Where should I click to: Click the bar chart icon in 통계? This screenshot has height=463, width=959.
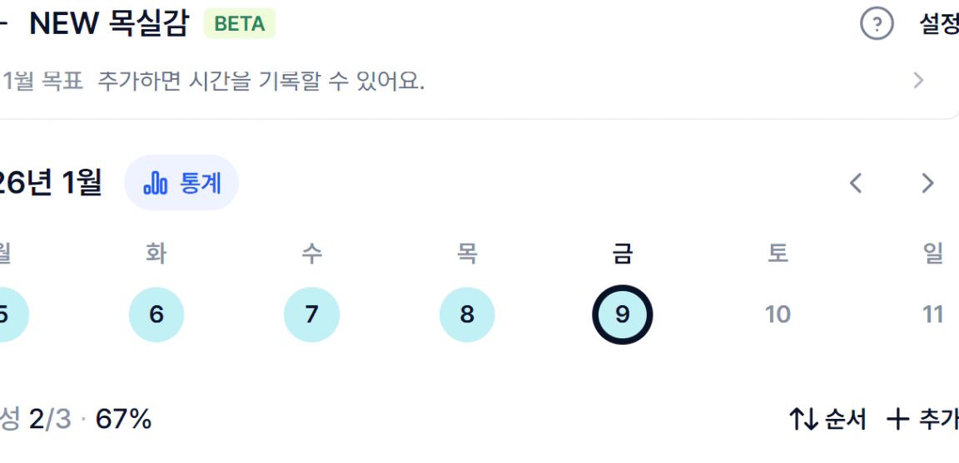tap(156, 184)
